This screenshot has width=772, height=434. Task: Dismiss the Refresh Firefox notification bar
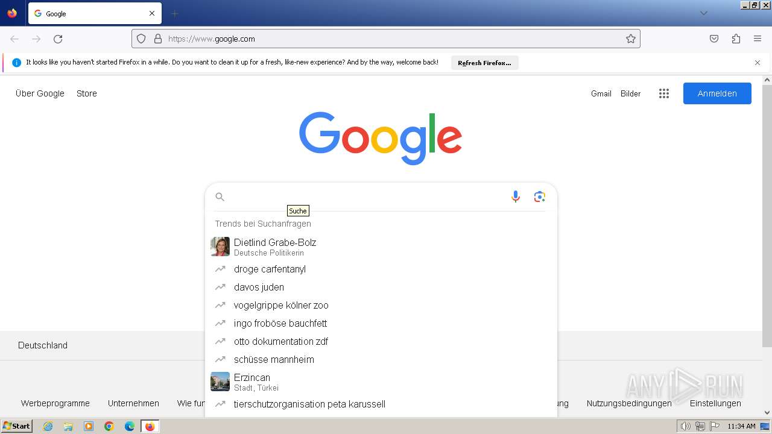click(x=758, y=63)
